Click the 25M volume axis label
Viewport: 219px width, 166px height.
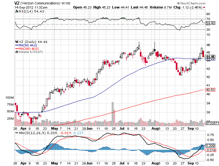click(10, 119)
